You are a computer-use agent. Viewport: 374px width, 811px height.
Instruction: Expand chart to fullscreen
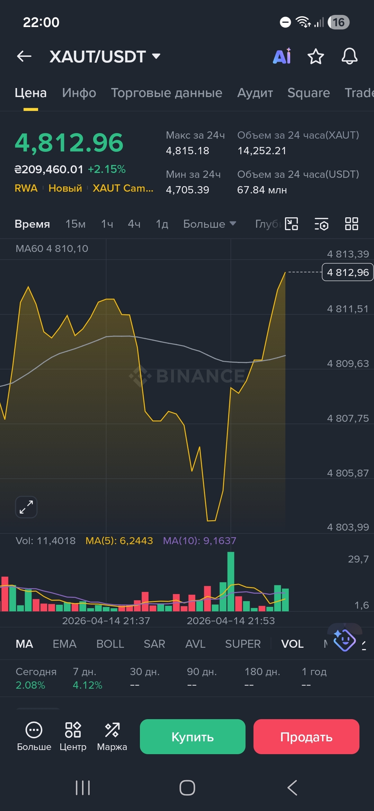point(26,507)
